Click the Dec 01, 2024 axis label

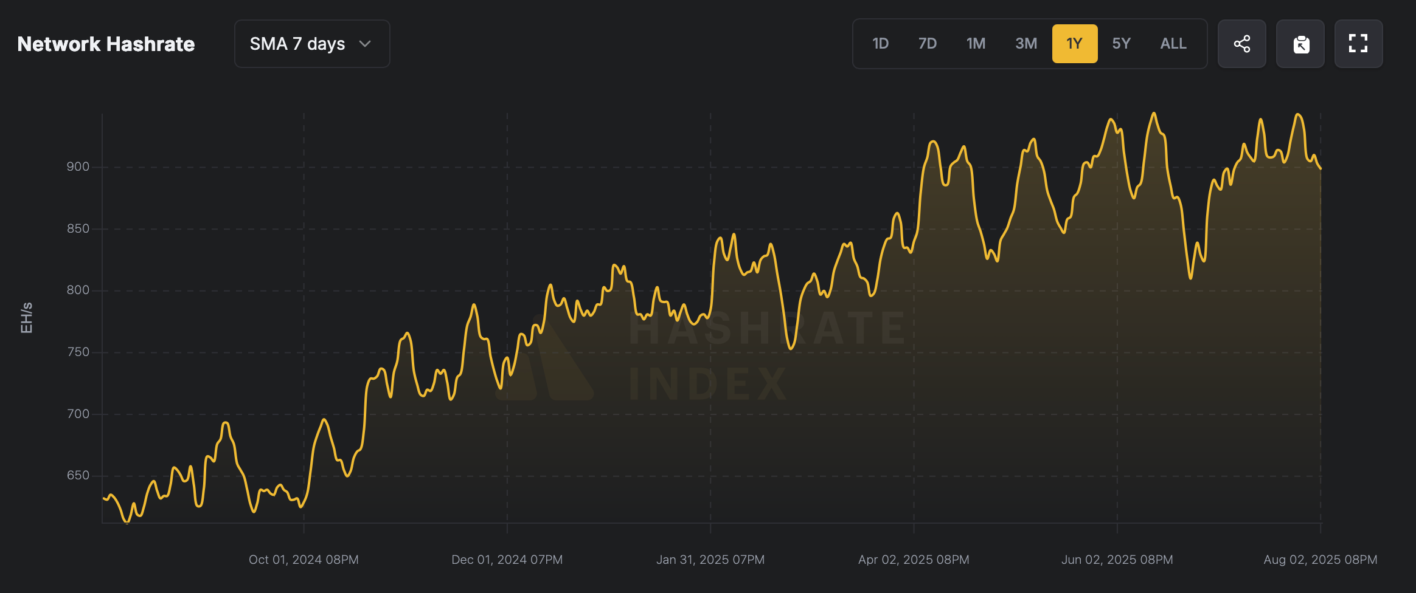(507, 560)
